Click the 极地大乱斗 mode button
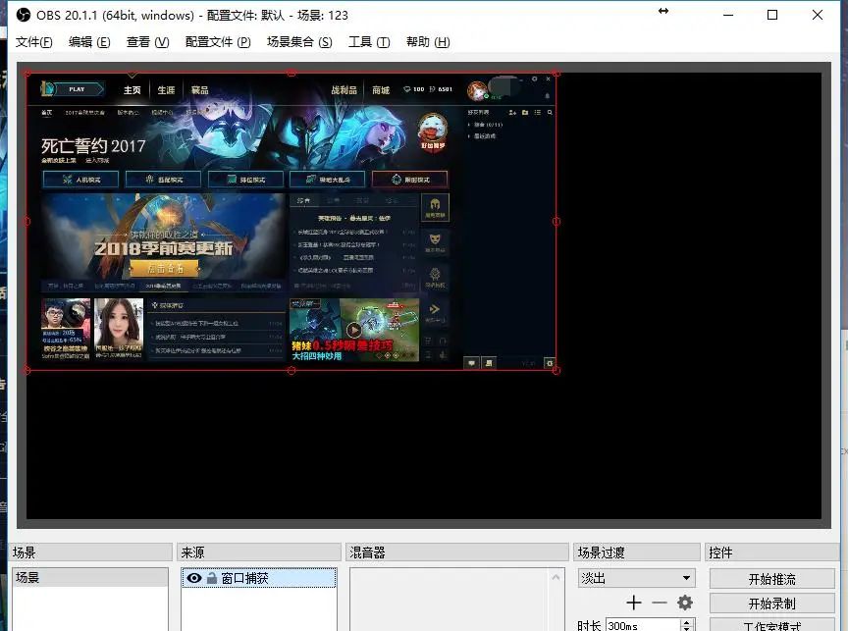Image resolution: width=848 pixels, height=631 pixels. tap(328, 180)
